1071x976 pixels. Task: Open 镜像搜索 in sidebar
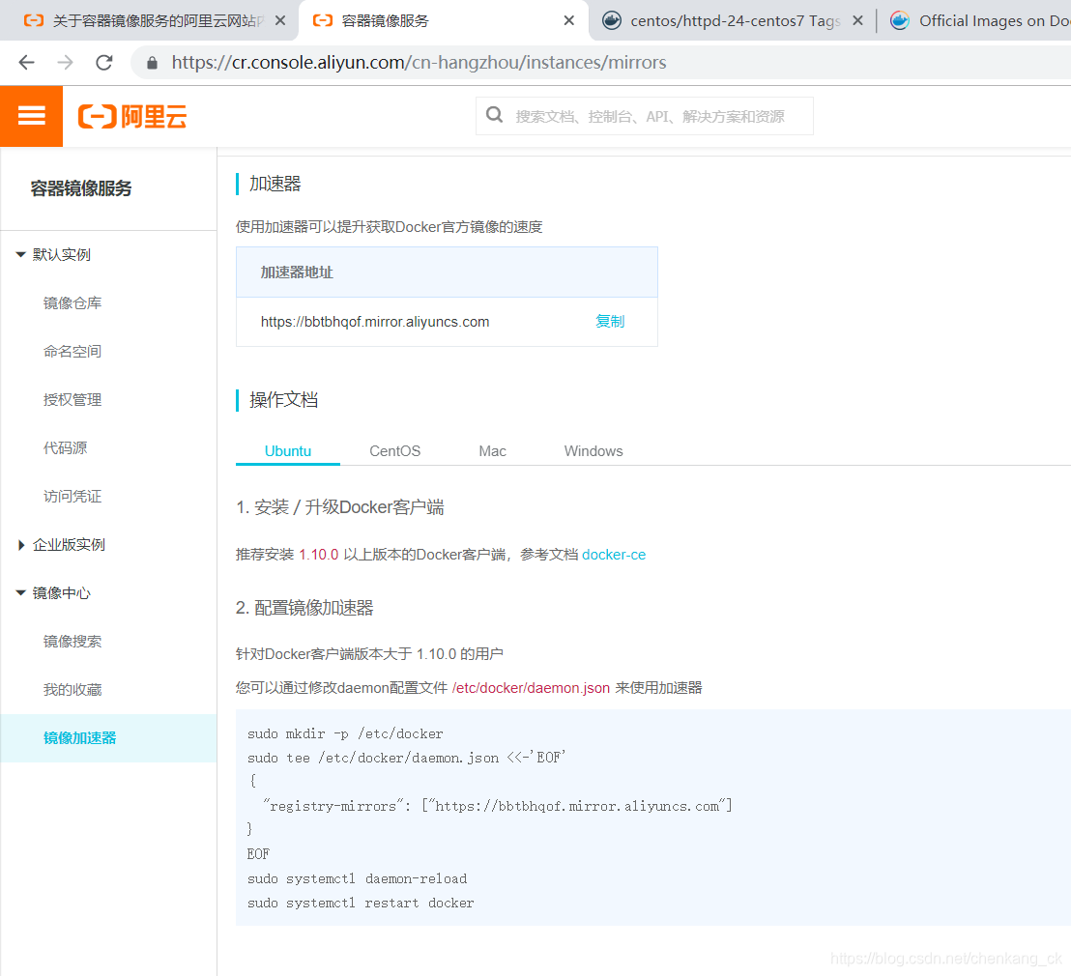tap(72, 642)
